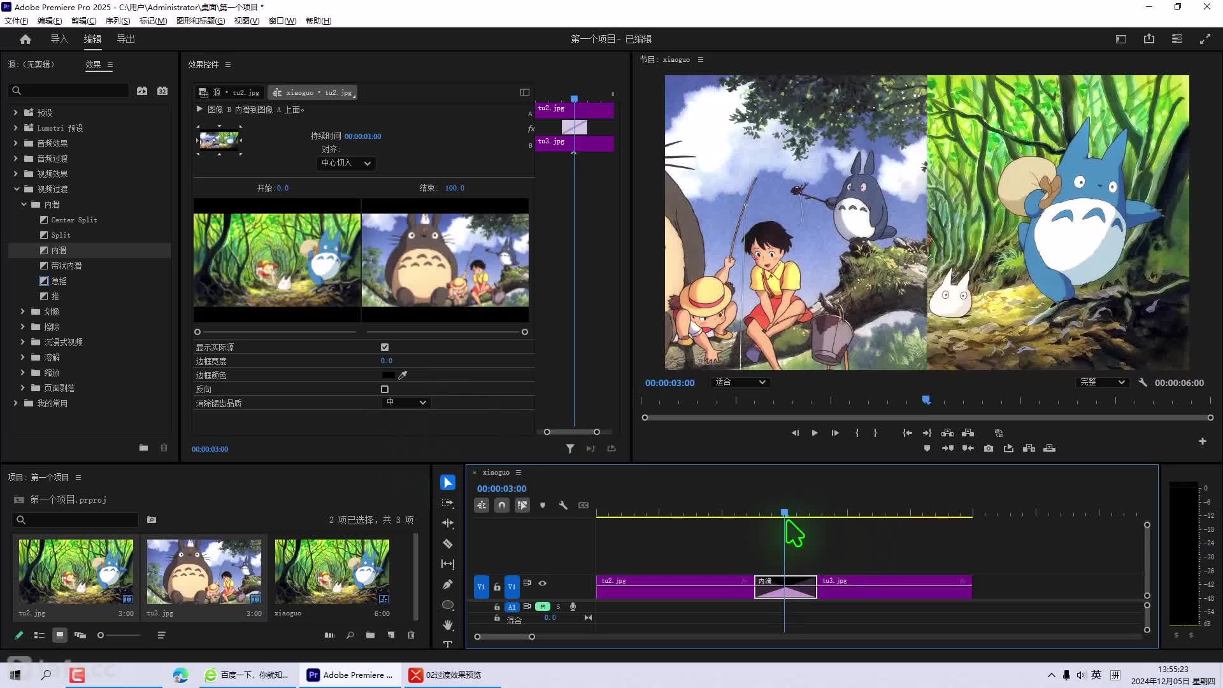1223x688 pixels.
Task: Open the zoom level 适合 dropdown
Action: (x=740, y=382)
